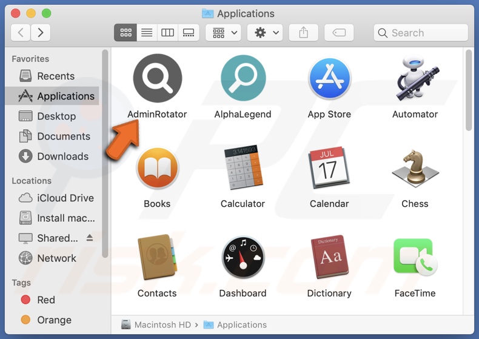Click the AdminRotator name label

[x=157, y=114]
